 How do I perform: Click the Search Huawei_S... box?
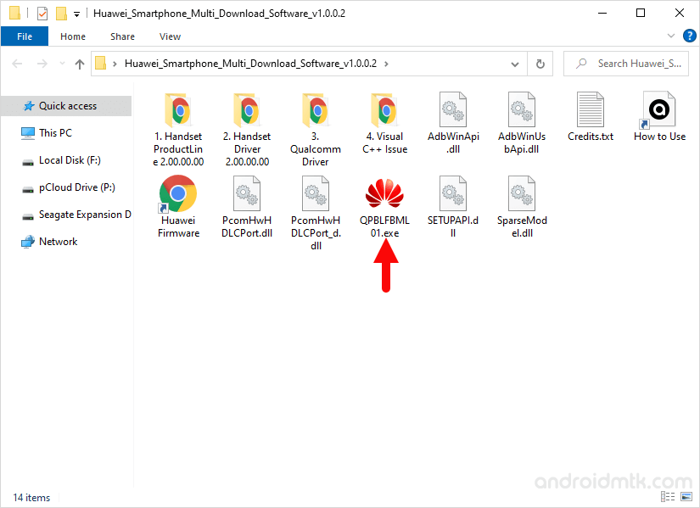(626, 64)
